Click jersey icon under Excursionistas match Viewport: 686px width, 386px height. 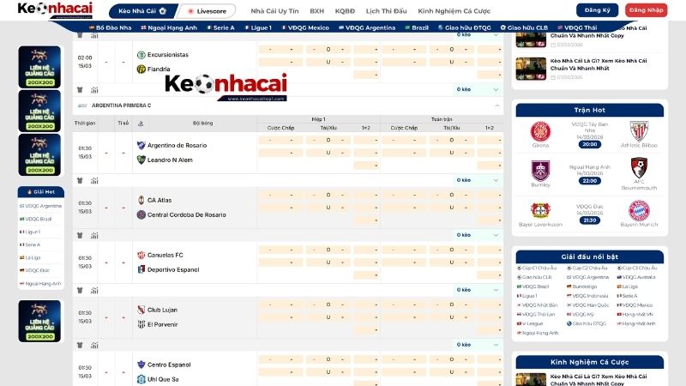(x=80, y=90)
